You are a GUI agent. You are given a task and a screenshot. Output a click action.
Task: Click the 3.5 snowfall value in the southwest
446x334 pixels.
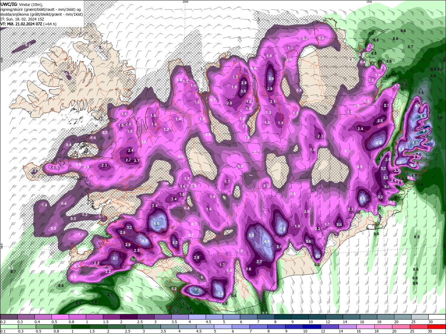pos(175,242)
